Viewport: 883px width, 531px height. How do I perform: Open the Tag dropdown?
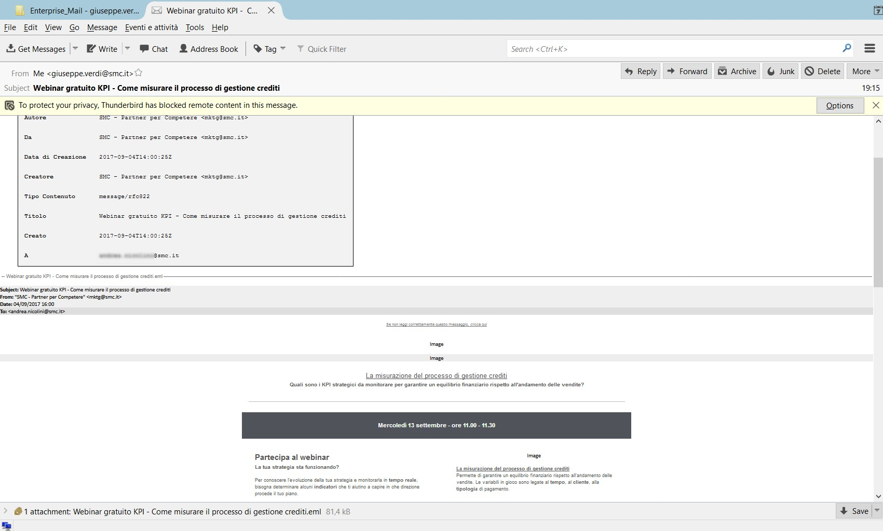(x=269, y=49)
